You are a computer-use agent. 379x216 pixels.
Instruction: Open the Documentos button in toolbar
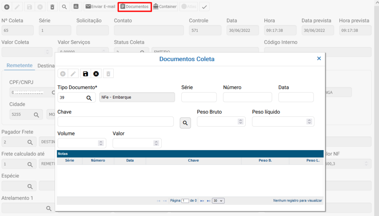click(x=134, y=7)
